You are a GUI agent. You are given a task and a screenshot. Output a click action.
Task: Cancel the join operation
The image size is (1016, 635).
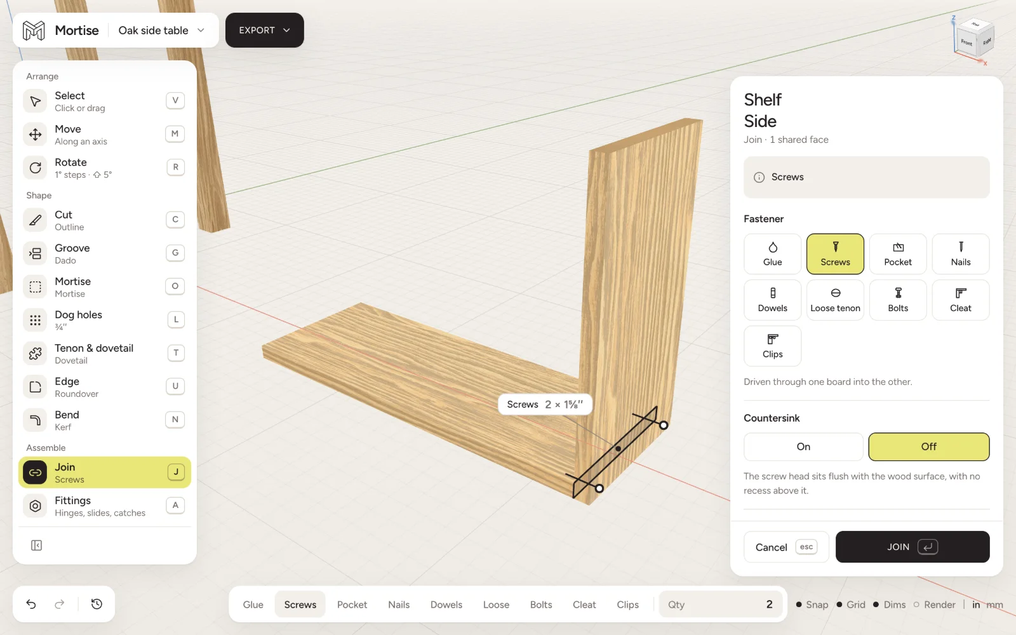(786, 547)
